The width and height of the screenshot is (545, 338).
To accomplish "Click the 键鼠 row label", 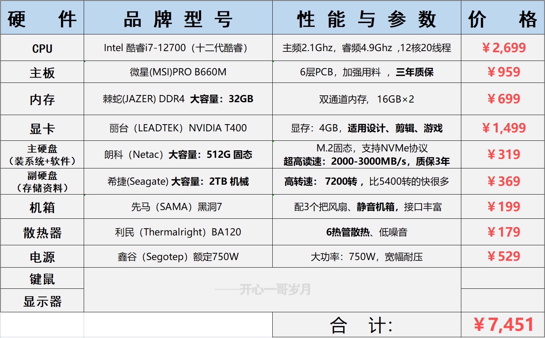I will click(42, 278).
